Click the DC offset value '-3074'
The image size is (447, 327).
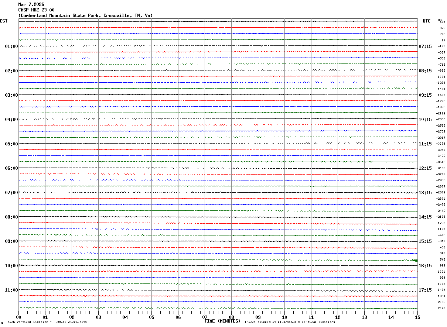(441, 144)
